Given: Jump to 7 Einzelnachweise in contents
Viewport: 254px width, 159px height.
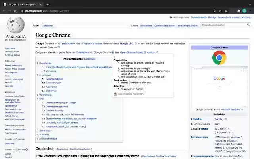Looking at the screenshot, I should click(48, 139).
